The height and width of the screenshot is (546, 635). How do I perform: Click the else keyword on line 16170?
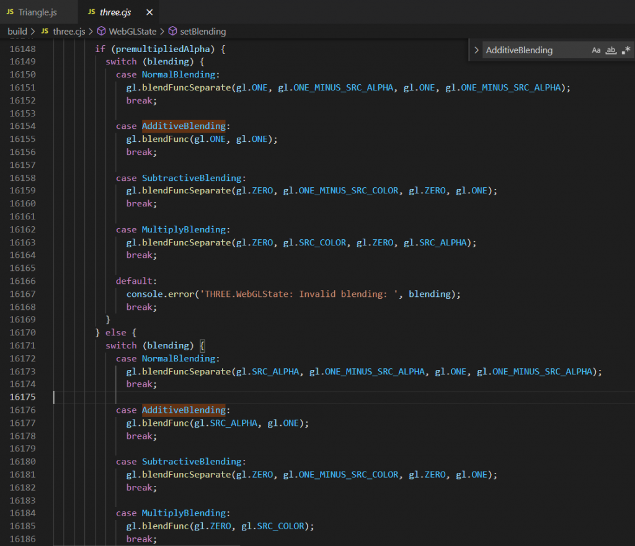(x=116, y=333)
